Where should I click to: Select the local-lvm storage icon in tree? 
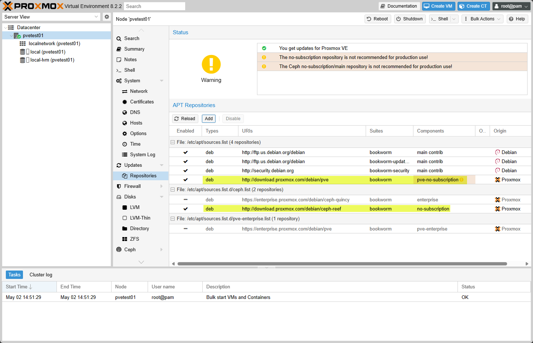(23, 60)
